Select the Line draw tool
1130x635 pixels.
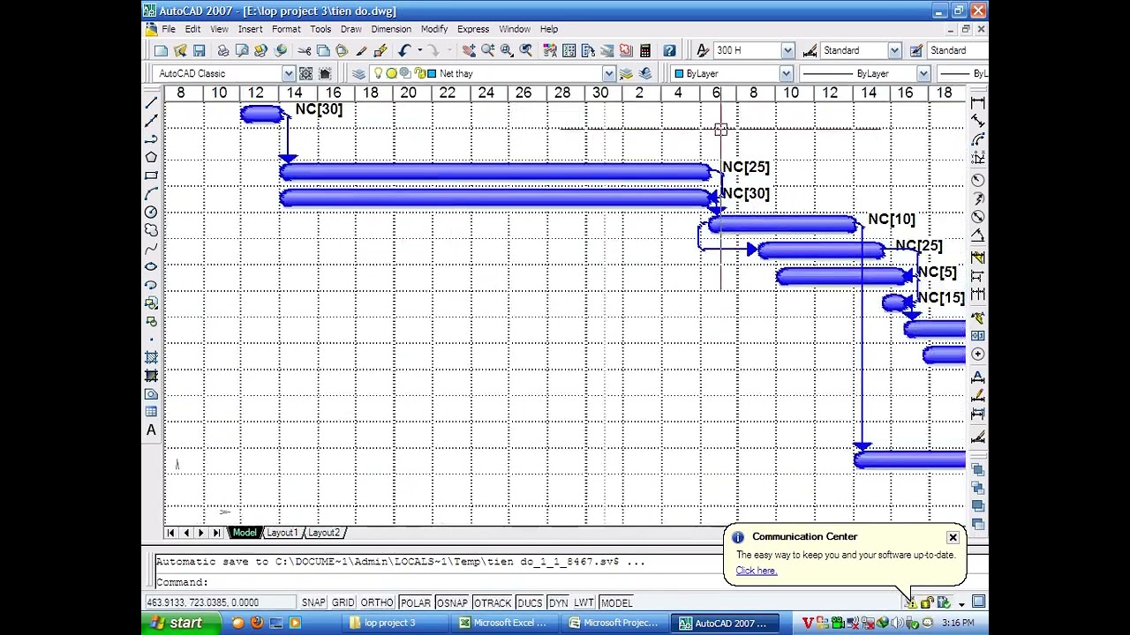(151, 102)
